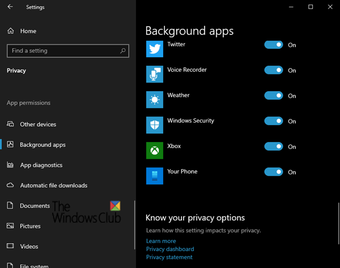Click the Your Phone app icon
Screen dimensions: 340x268
click(x=155, y=176)
